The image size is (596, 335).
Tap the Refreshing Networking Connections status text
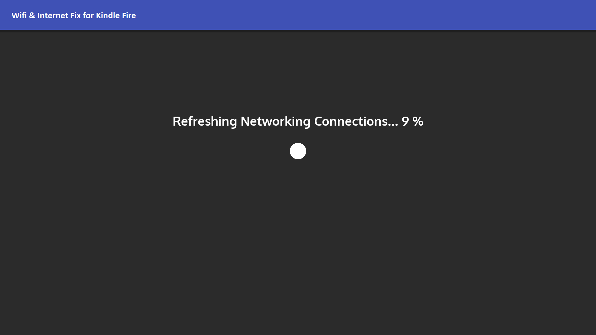285,122
